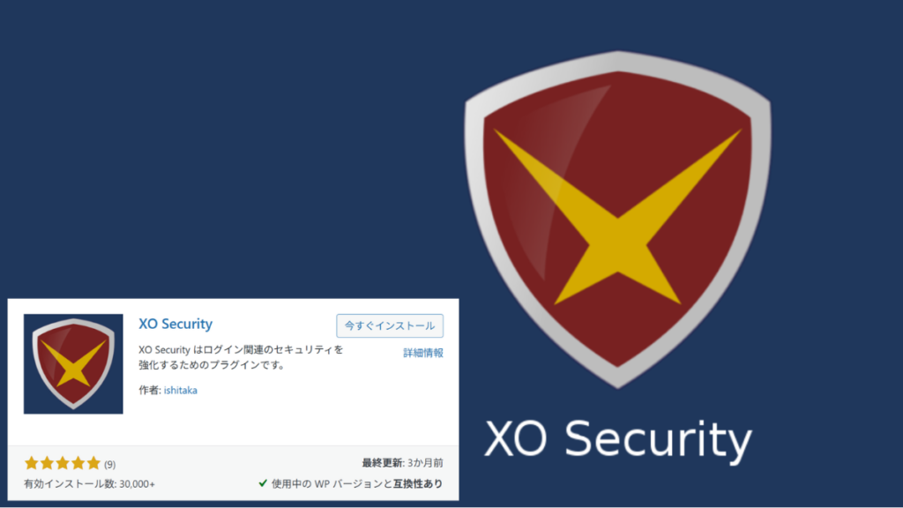Open the XO Security plugin title link

click(175, 324)
